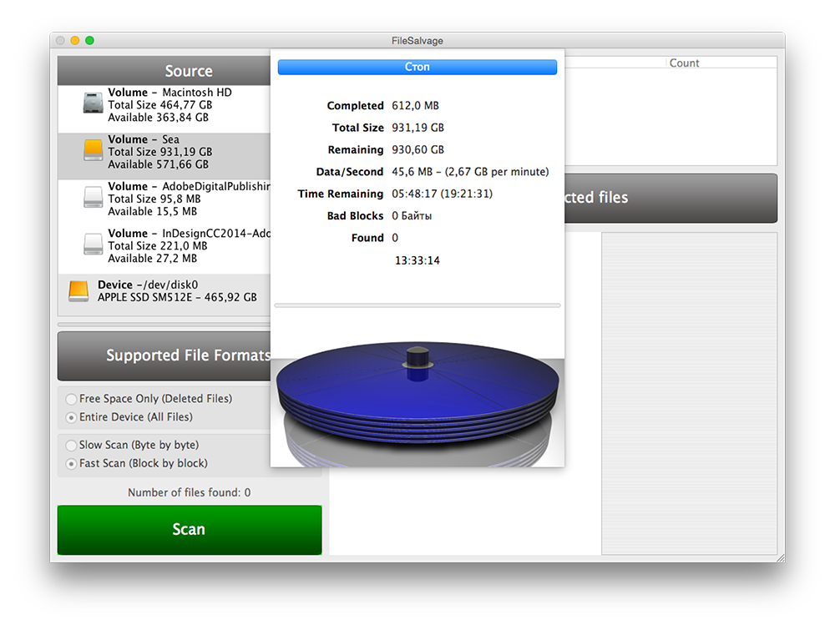This screenshot has height=630, width=835.
Task: Click the spinning blue disk platter animation
Action: pos(416,392)
